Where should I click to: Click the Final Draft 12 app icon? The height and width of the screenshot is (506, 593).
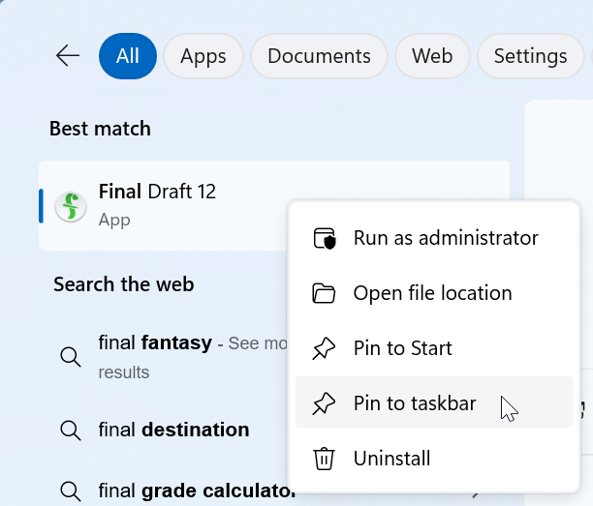click(x=71, y=206)
